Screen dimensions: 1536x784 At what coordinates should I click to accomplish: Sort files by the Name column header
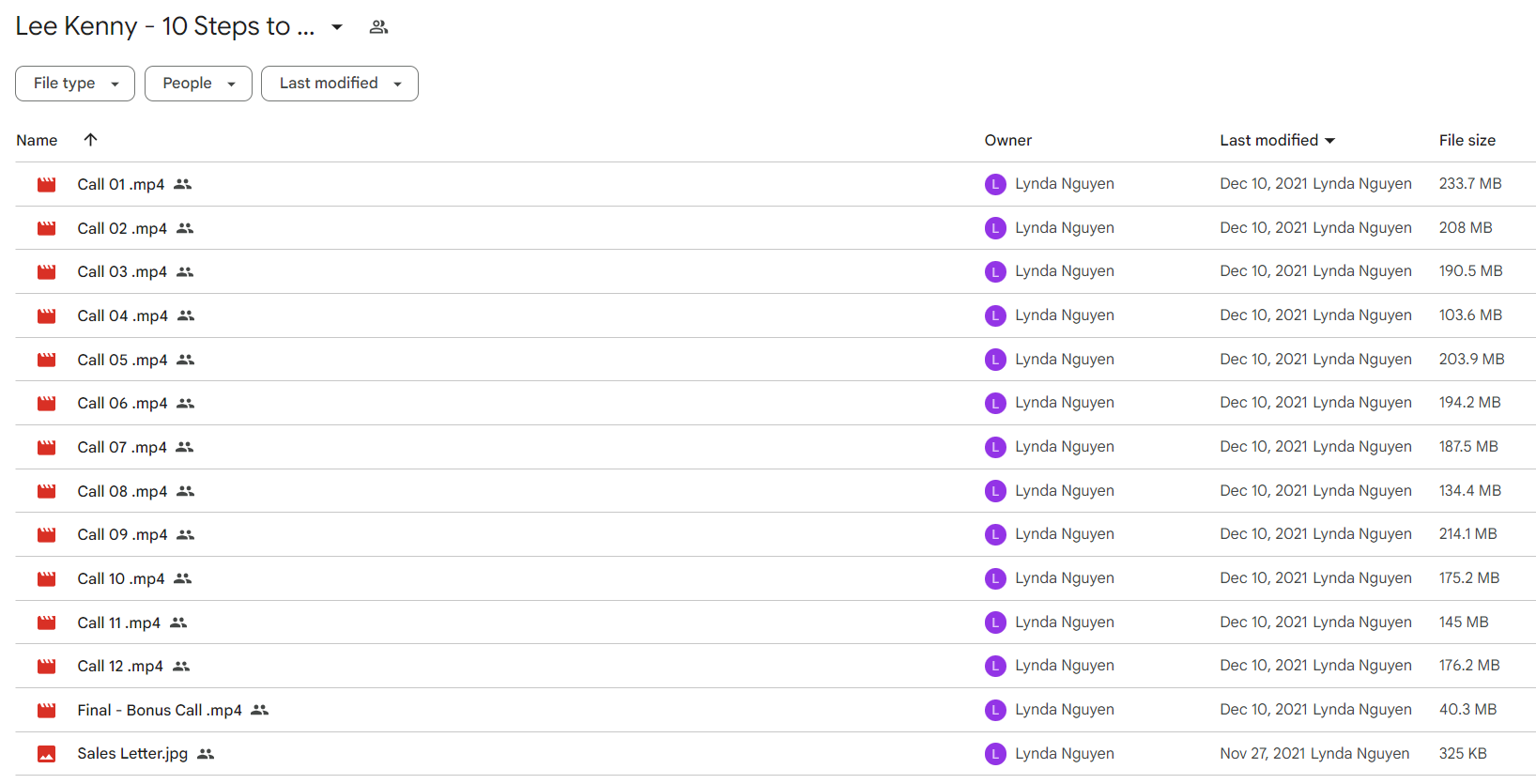37,140
